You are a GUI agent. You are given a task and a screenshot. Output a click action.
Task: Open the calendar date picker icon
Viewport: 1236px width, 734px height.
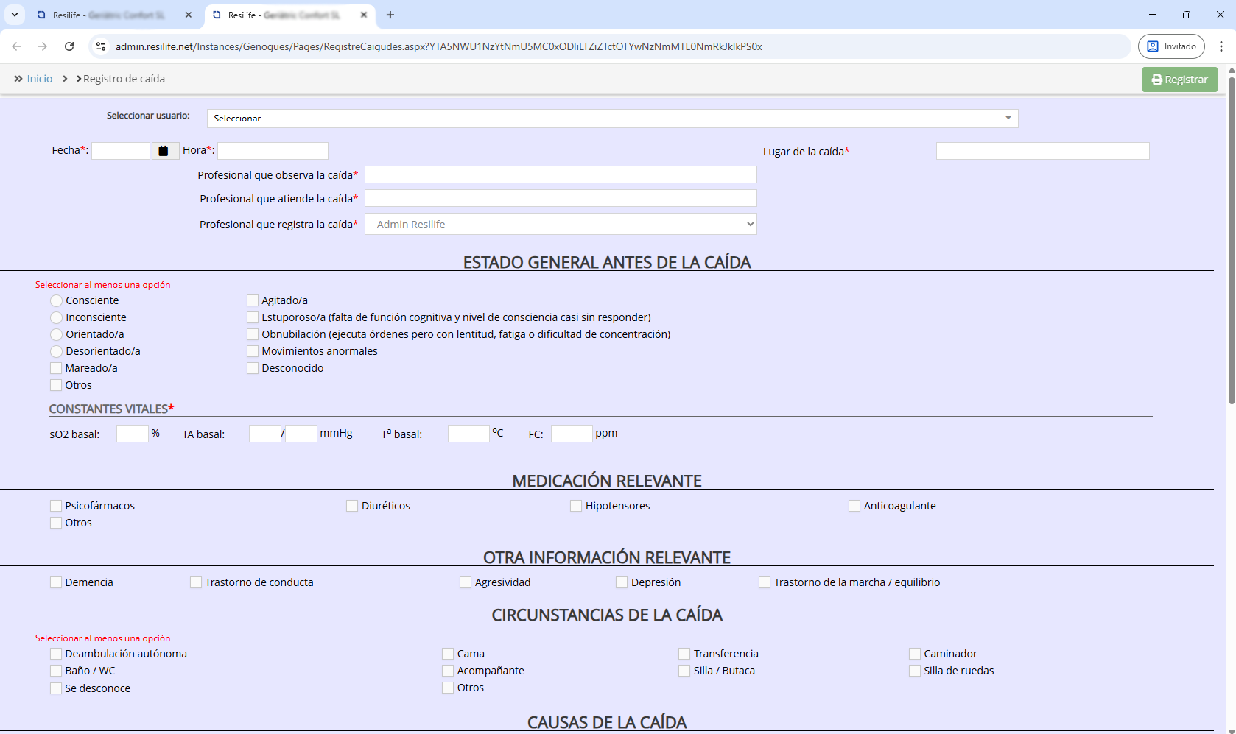(164, 151)
